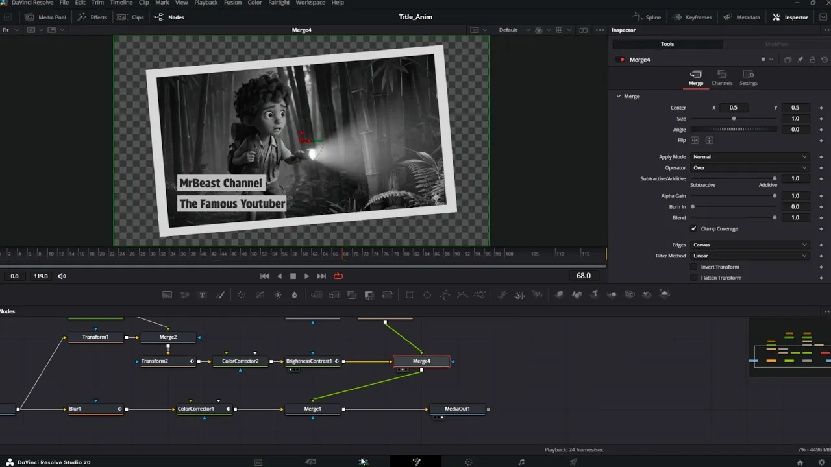The width and height of the screenshot is (831, 467).
Task: Select the Paint brush tool icon
Action: point(220,294)
